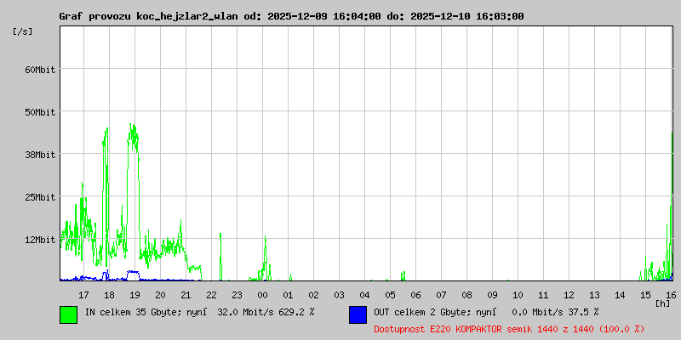
Task: Click the green spike just after midnight 00
Action: coord(266,258)
